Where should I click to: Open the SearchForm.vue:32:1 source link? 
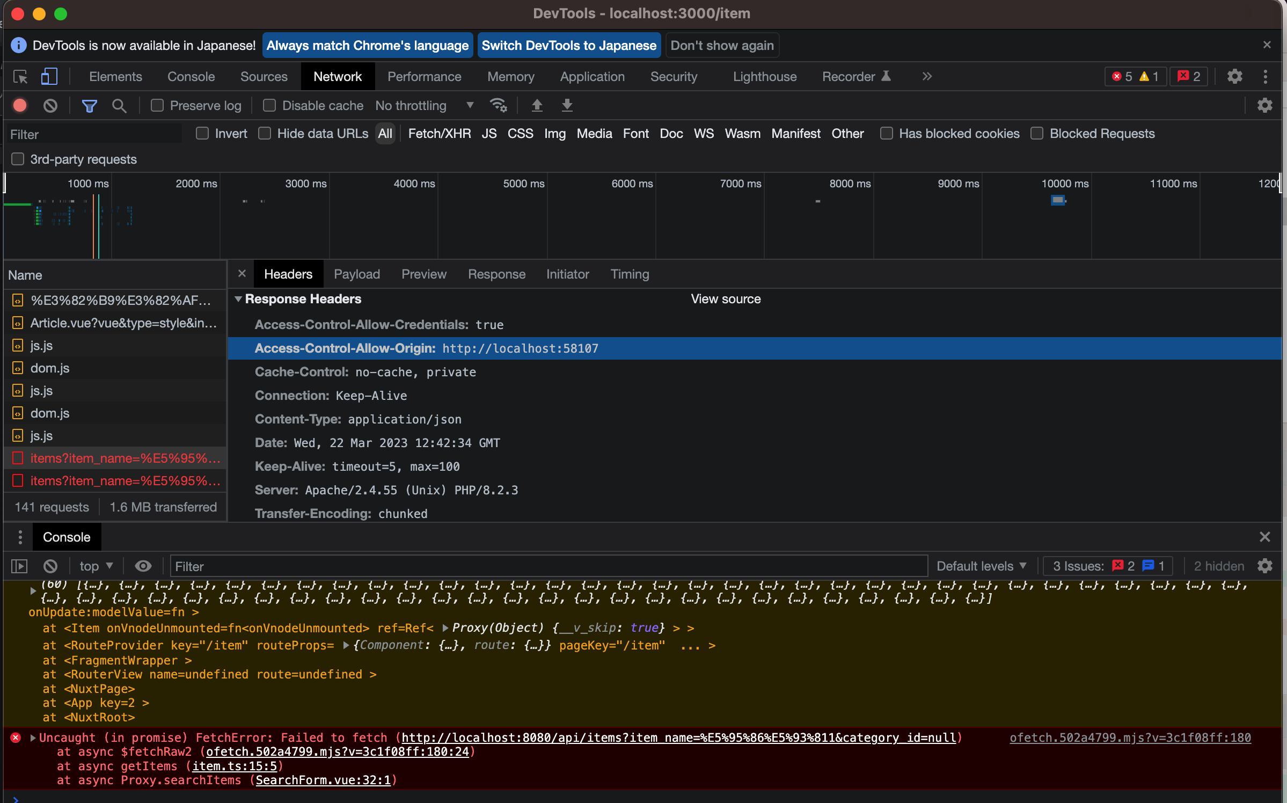pos(323,780)
